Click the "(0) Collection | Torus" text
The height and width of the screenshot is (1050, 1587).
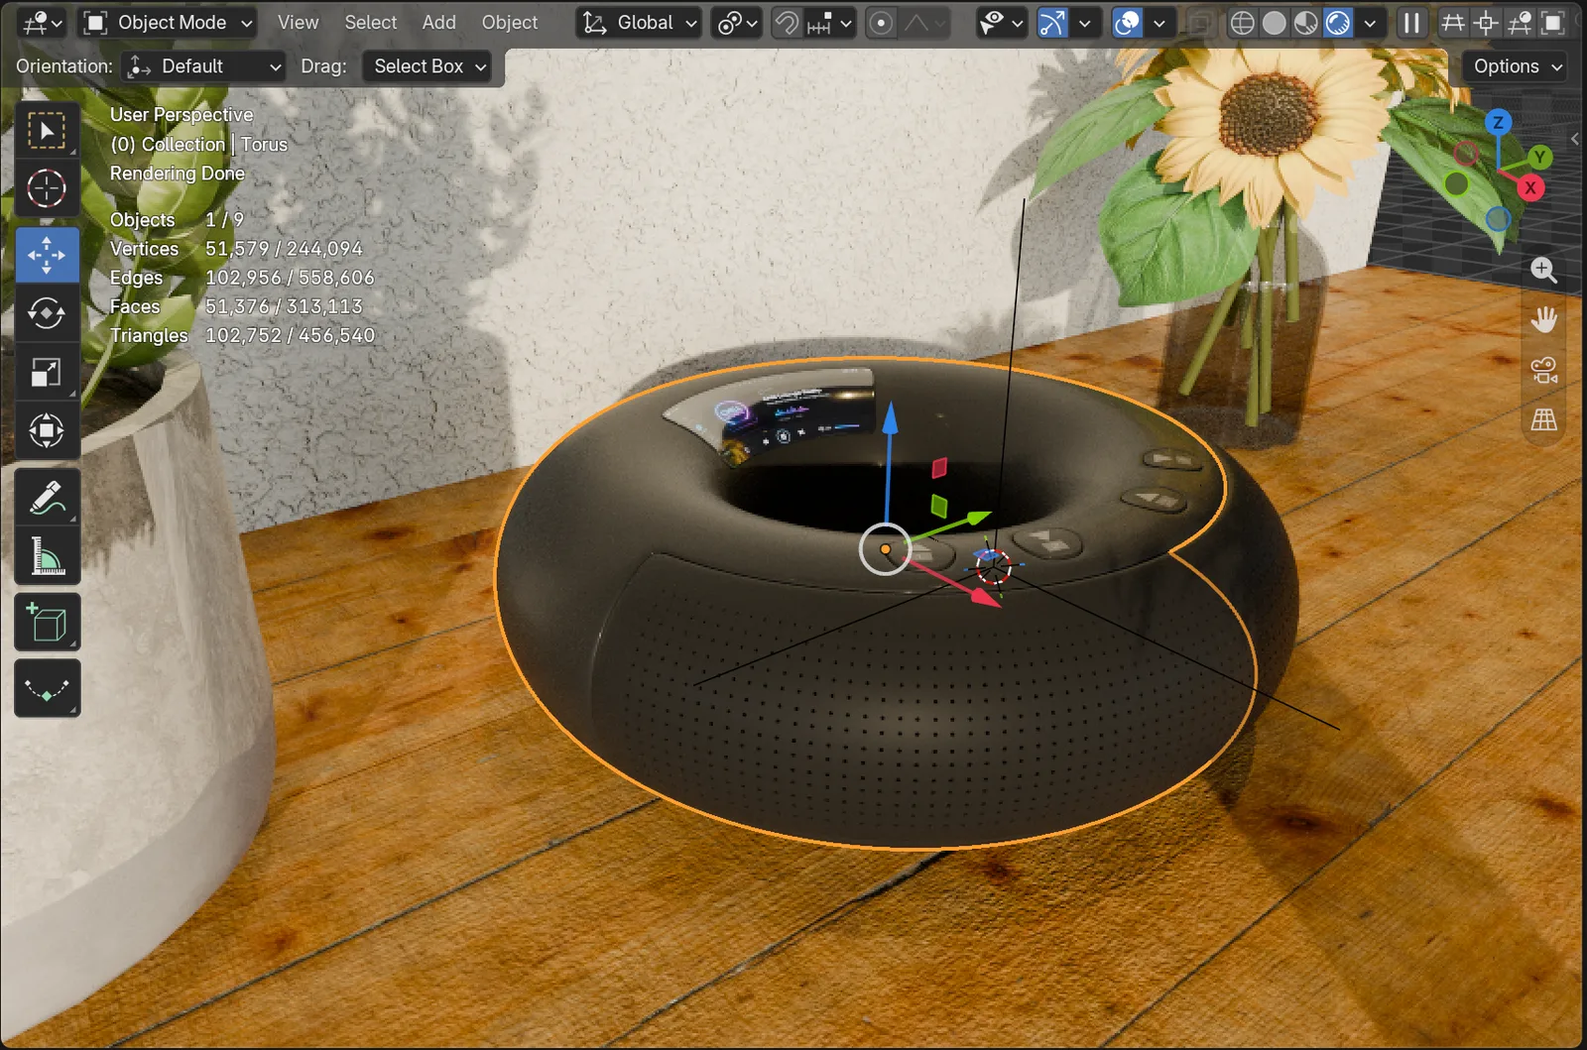pyautogui.click(x=198, y=145)
